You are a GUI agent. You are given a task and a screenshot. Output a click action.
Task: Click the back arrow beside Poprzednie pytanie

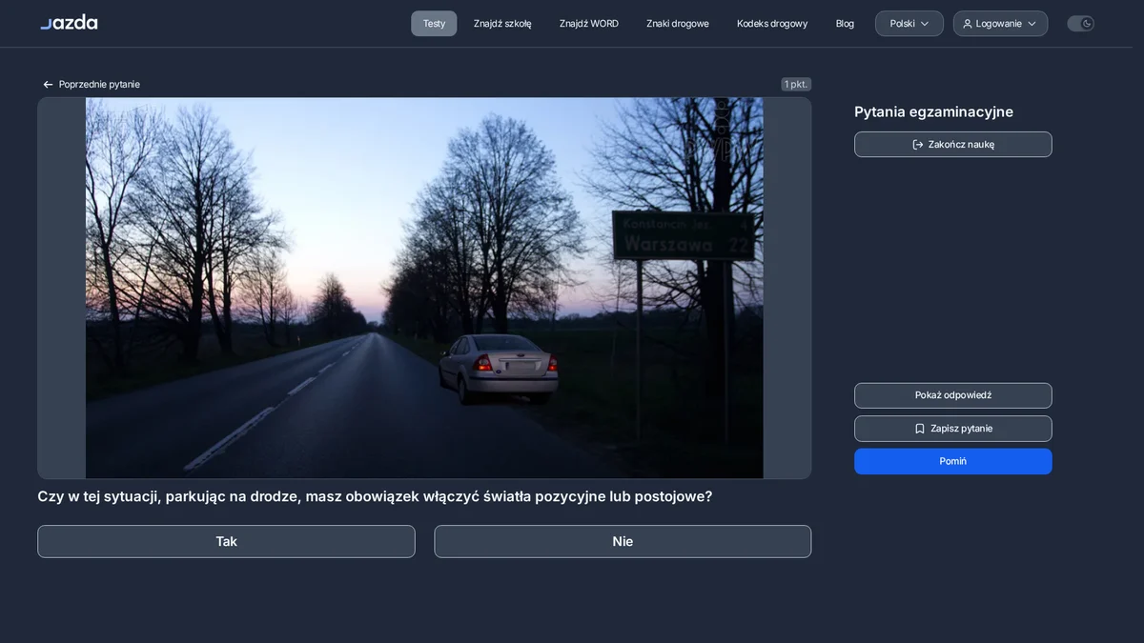pos(48,85)
